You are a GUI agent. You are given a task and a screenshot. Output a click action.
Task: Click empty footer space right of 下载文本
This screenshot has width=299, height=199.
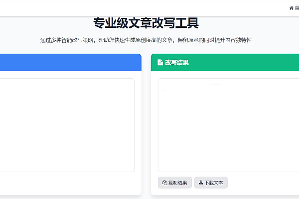point(264,183)
